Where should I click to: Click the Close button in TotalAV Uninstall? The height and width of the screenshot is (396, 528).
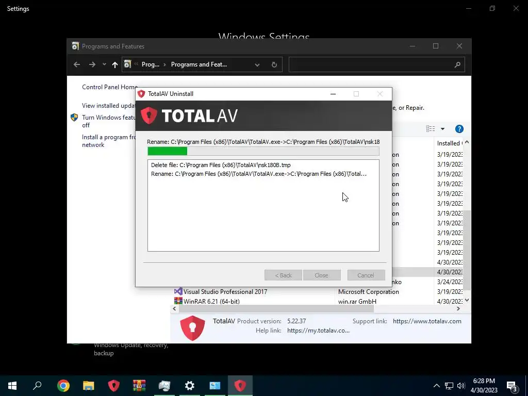click(322, 275)
